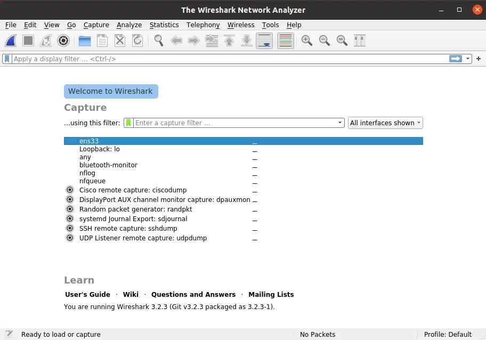Reset text to normal size icon

click(342, 41)
